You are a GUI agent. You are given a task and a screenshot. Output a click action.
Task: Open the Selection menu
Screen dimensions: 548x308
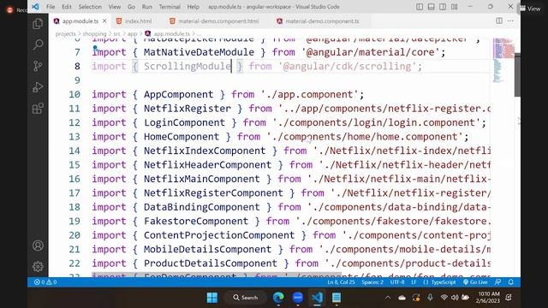90,7
